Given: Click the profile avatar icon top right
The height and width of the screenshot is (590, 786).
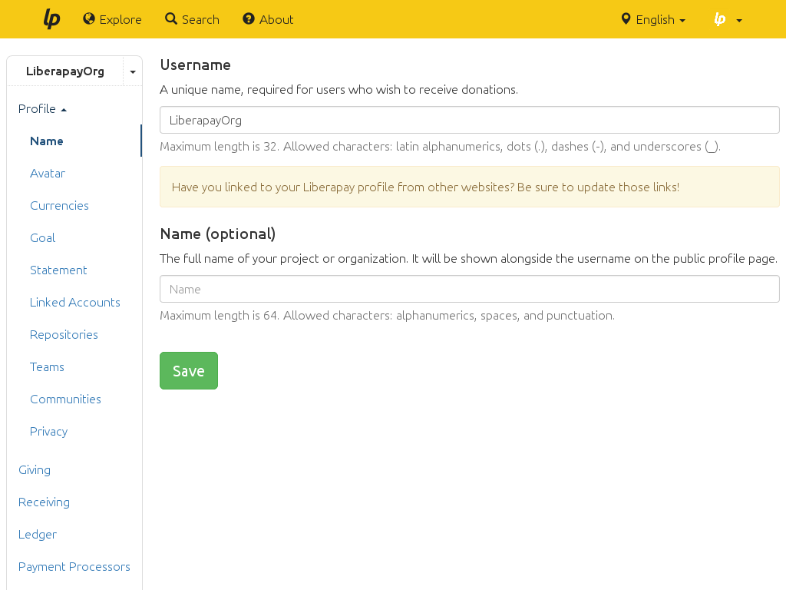Looking at the screenshot, I should (720, 19).
